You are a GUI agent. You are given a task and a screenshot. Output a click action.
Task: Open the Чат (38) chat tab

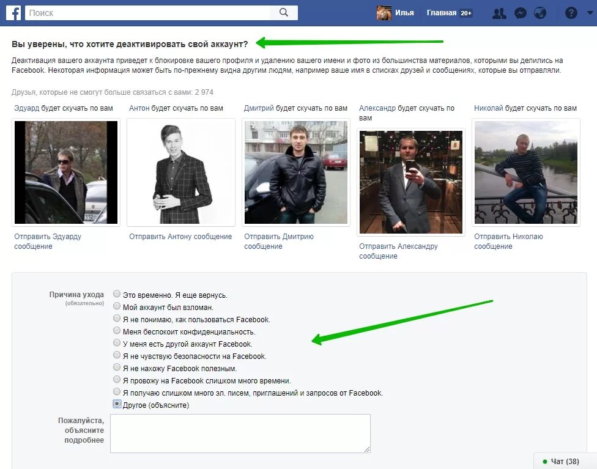pyautogui.click(x=565, y=462)
